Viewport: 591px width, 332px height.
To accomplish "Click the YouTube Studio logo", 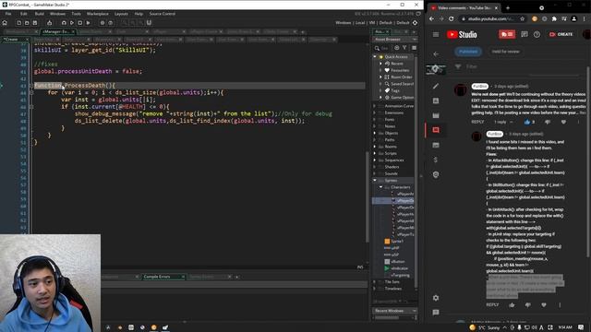I will tap(462, 35).
